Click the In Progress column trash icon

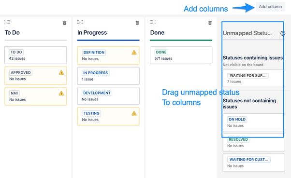(x=137, y=23)
